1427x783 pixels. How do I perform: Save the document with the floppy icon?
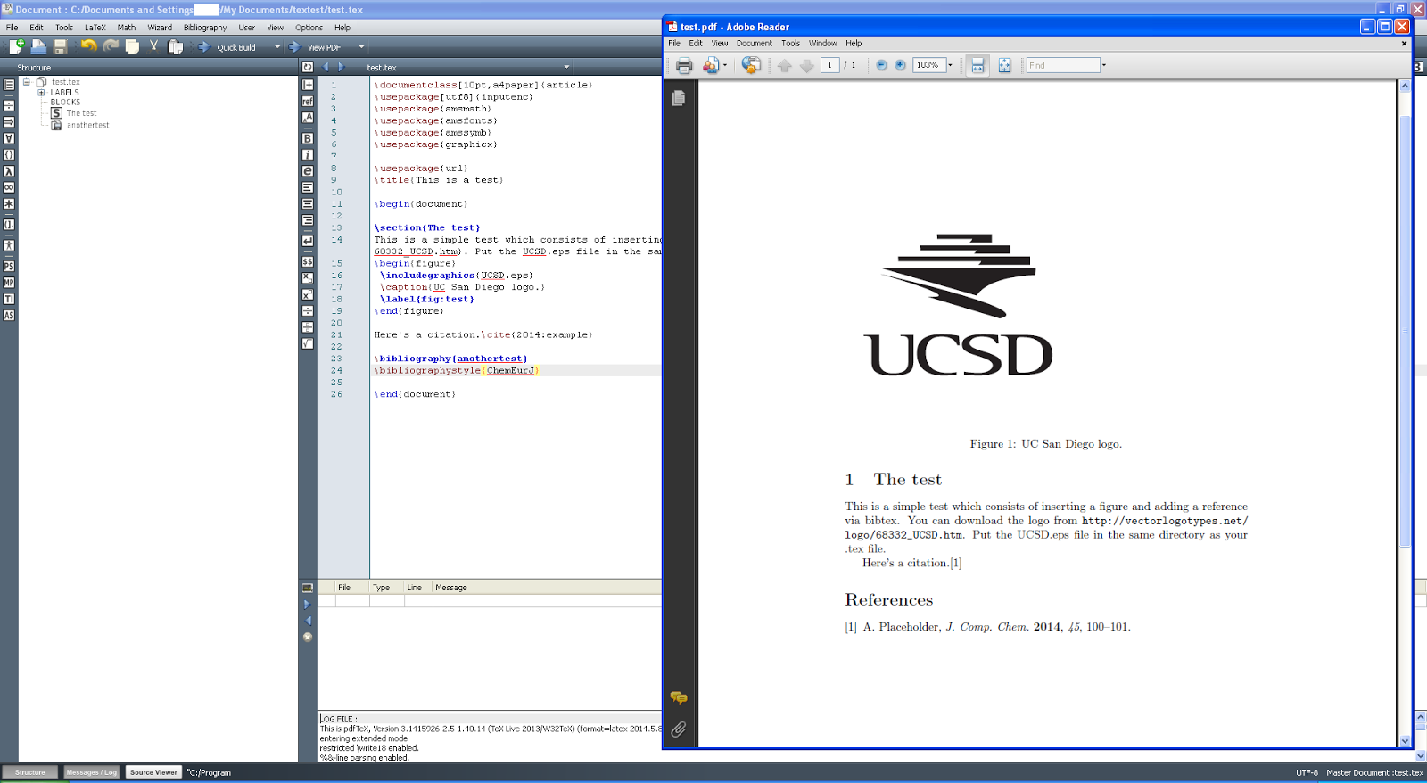tap(61, 46)
